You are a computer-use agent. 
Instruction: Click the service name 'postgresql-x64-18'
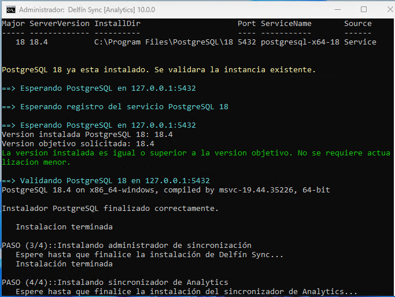pyautogui.click(x=300, y=42)
